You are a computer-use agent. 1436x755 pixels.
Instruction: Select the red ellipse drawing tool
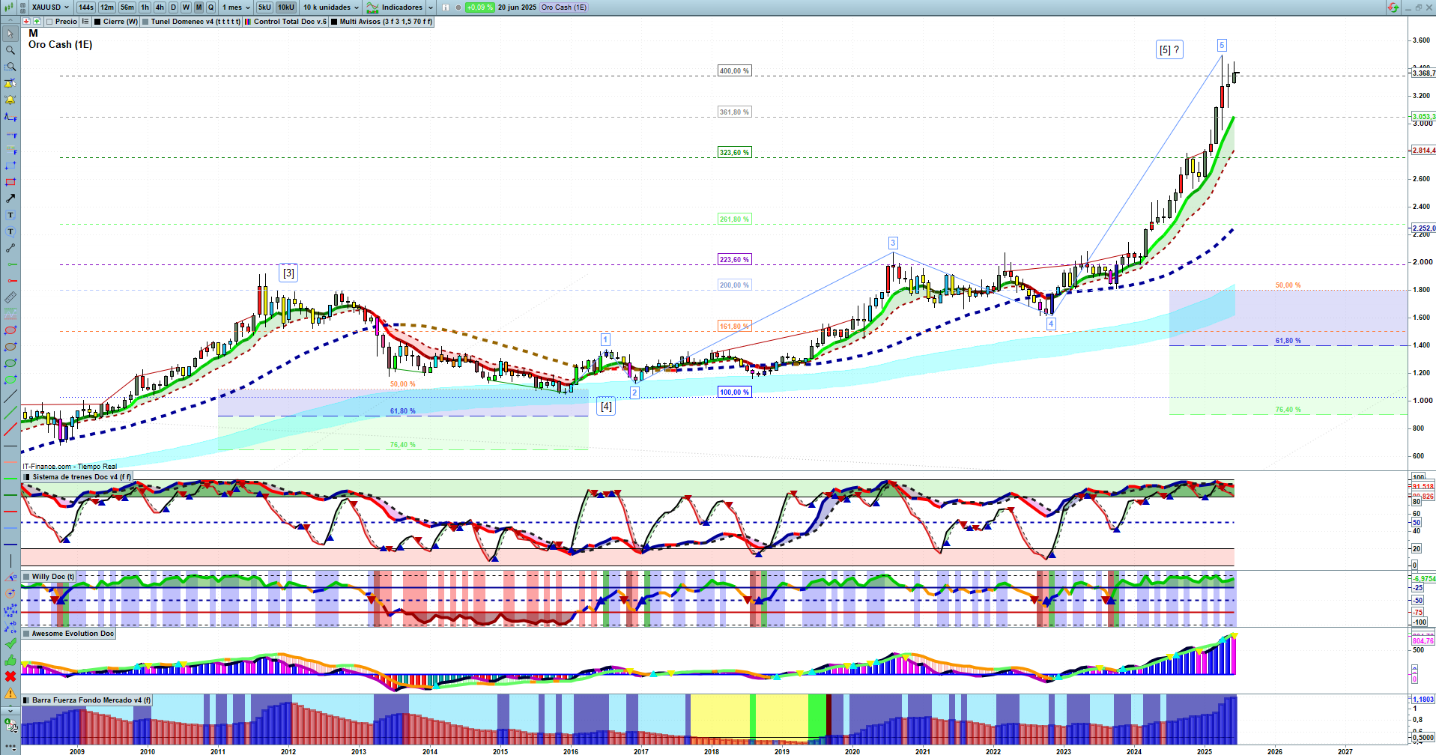(x=10, y=330)
